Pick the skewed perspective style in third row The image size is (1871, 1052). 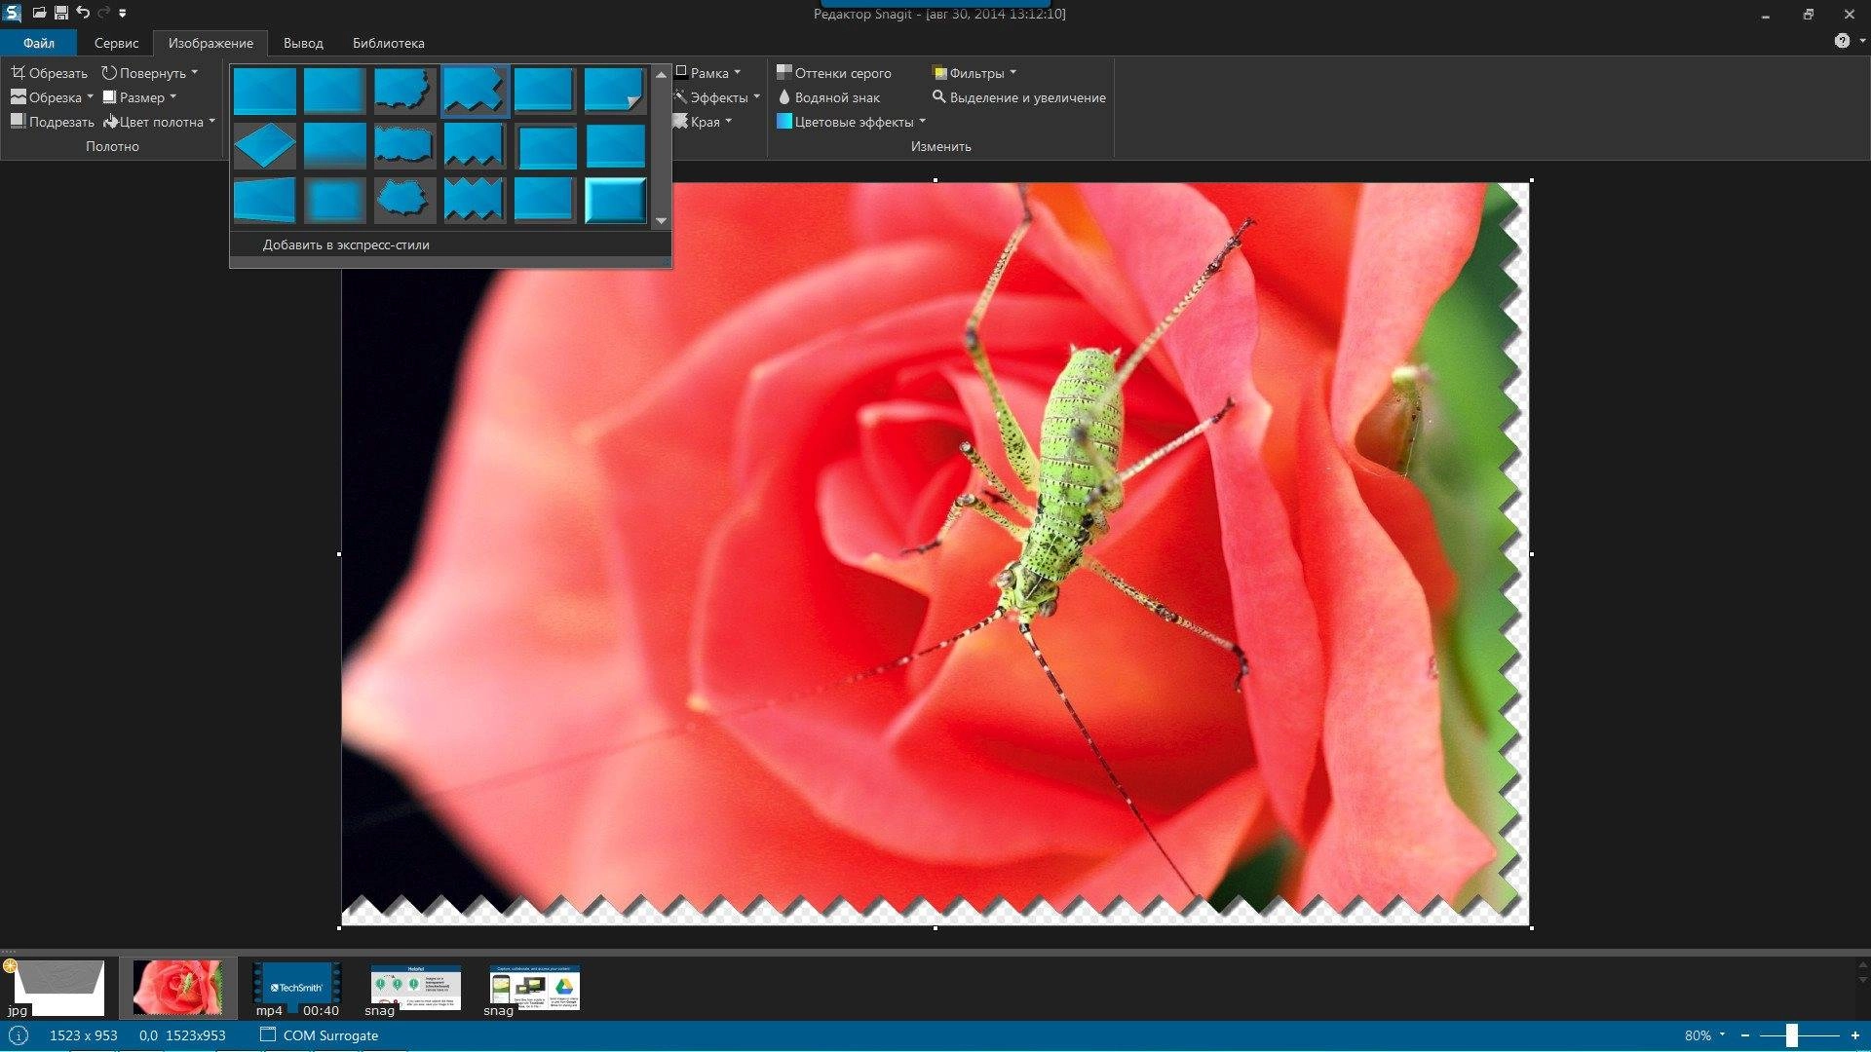click(264, 200)
